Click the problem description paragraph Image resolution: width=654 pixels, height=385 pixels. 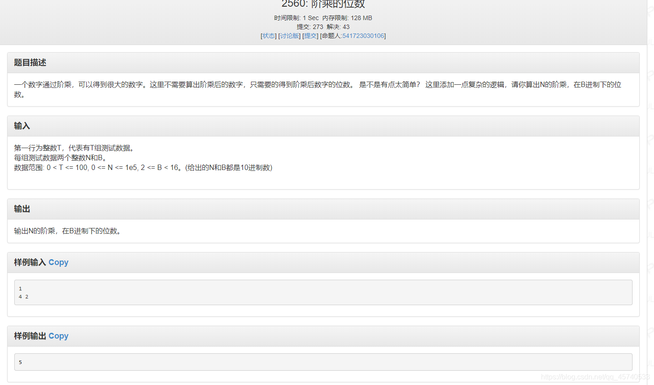(318, 89)
